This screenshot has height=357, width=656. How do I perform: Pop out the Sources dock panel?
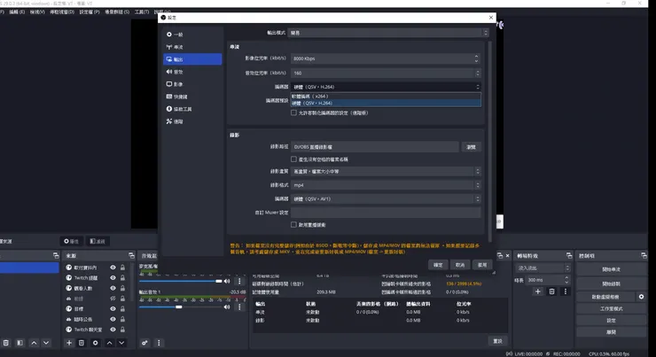pyautogui.click(x=131, y=255)
